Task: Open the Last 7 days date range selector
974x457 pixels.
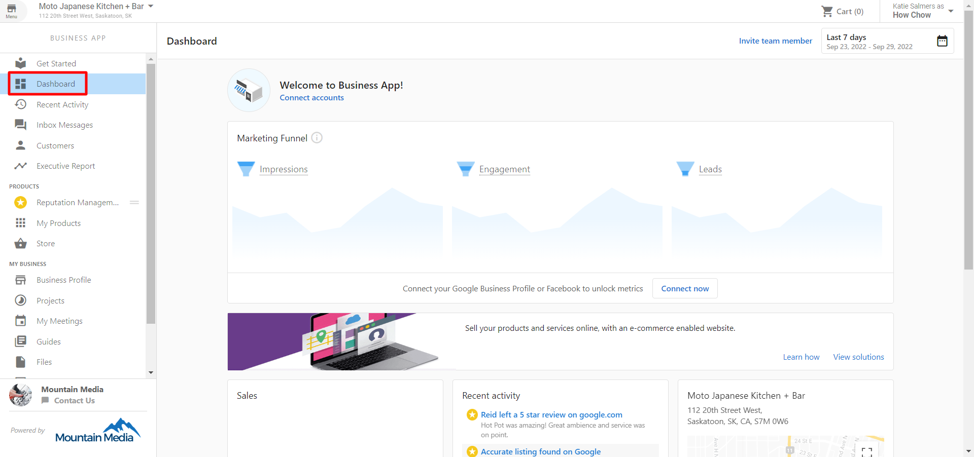Action: 887,41
